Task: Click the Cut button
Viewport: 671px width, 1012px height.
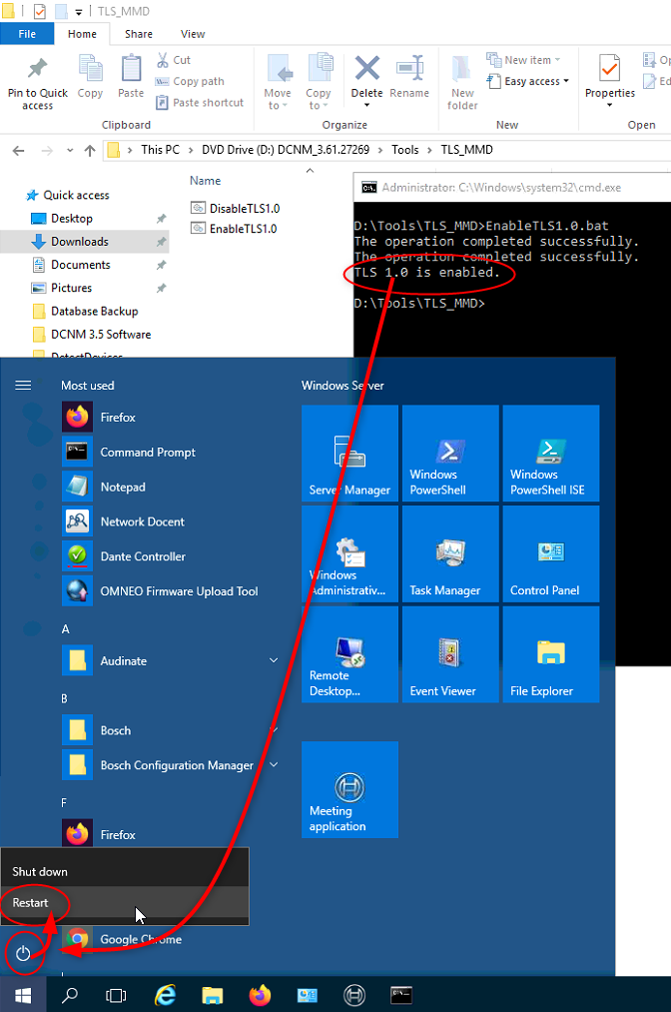Action: (x=174, y=60)
